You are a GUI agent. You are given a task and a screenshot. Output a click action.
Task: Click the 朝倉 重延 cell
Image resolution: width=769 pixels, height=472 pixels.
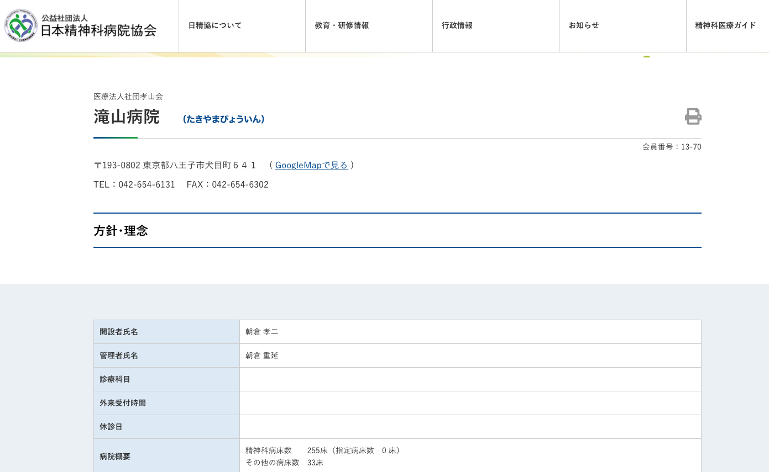coord(470,356)
